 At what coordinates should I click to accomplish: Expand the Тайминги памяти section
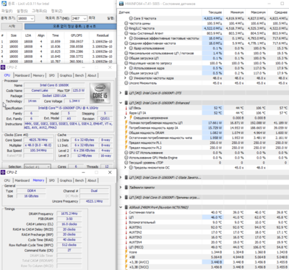(121, 187)
